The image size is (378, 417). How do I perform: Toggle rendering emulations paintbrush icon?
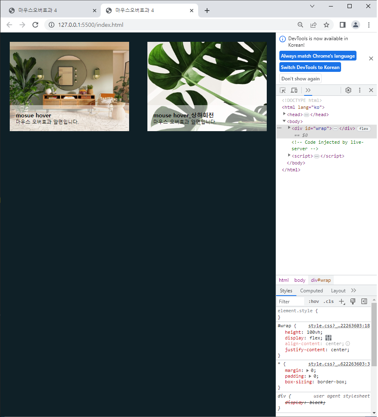[x=353, y=302]
